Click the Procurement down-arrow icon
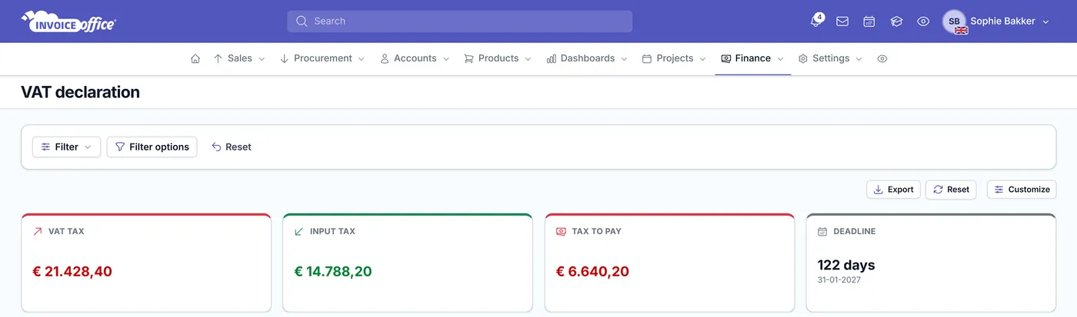 click(x=284, y=58)
